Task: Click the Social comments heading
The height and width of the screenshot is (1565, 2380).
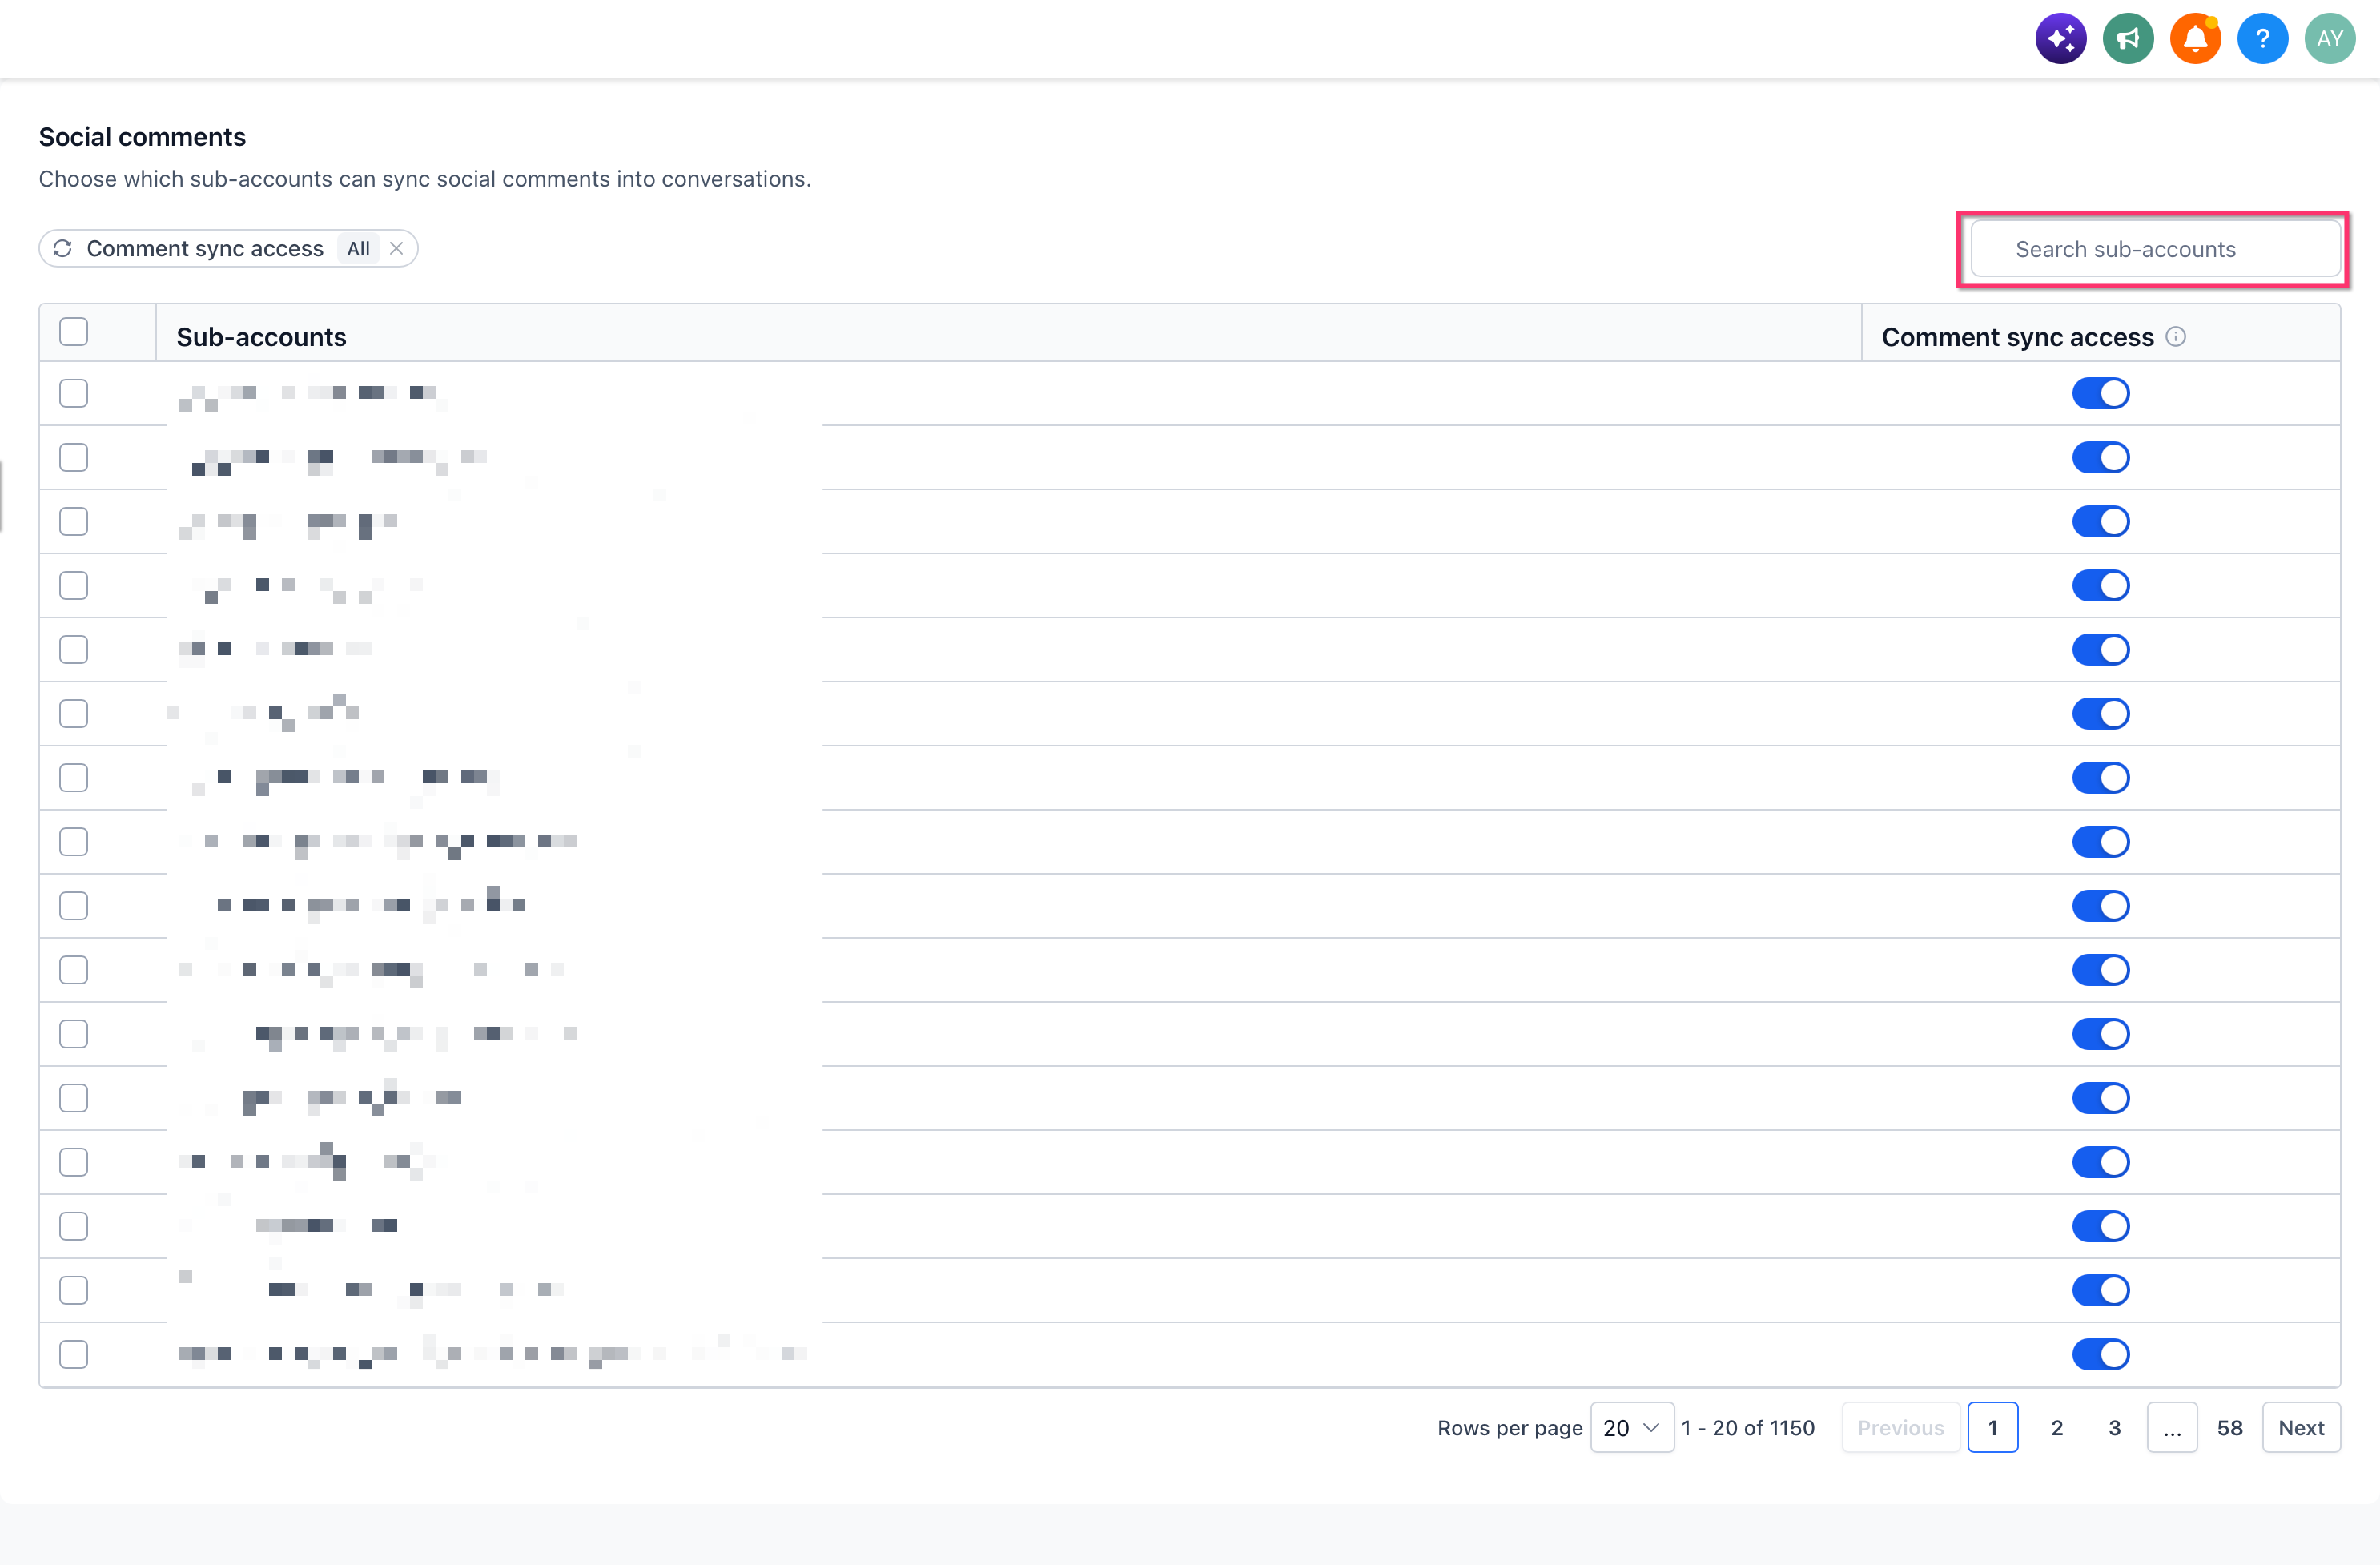Action: tap(142, 137)
